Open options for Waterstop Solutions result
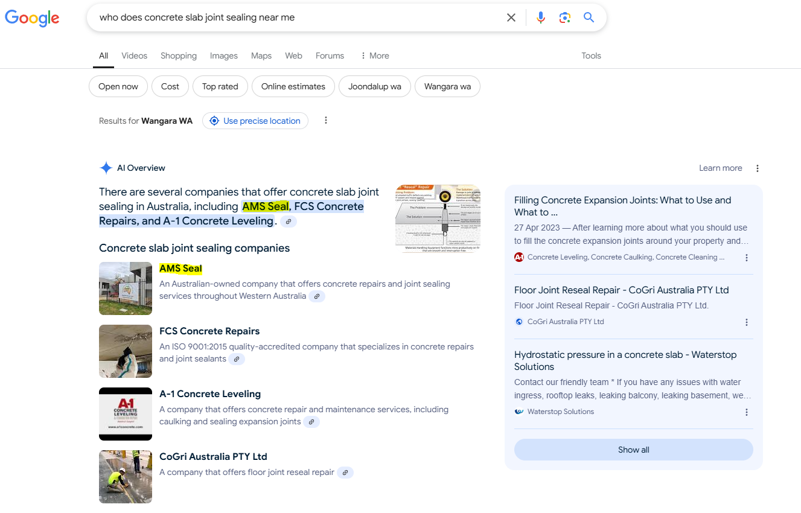This screenshot has height=513, width=801. (747, 412)
